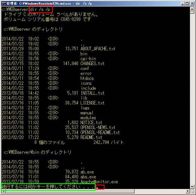
Task: Click the file name INSTALL.txt
Action: tap(93, 93)
